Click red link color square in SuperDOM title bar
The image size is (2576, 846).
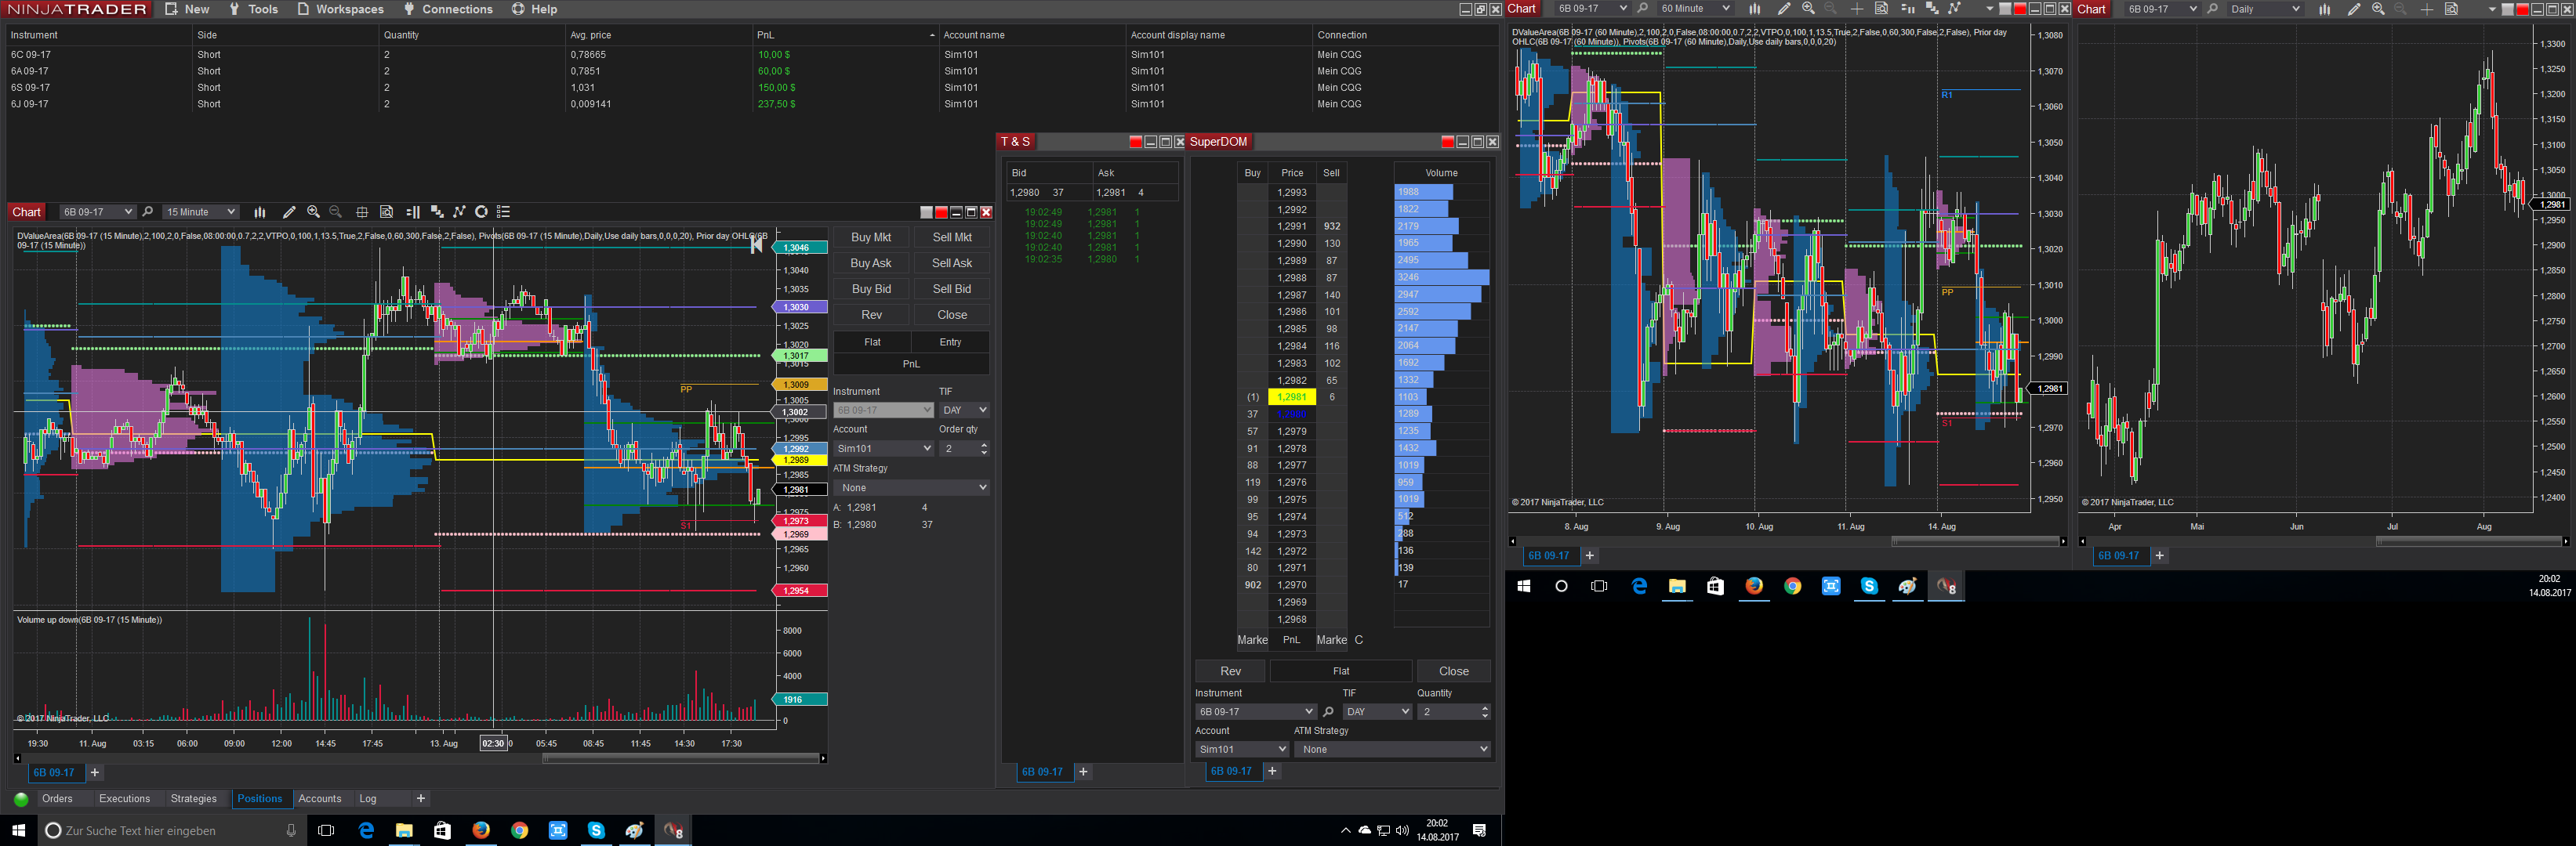click(x=1447, y=142)
